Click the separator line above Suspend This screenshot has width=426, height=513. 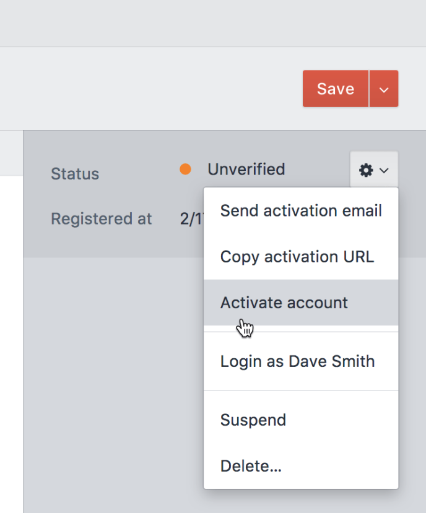click(300, 390)
